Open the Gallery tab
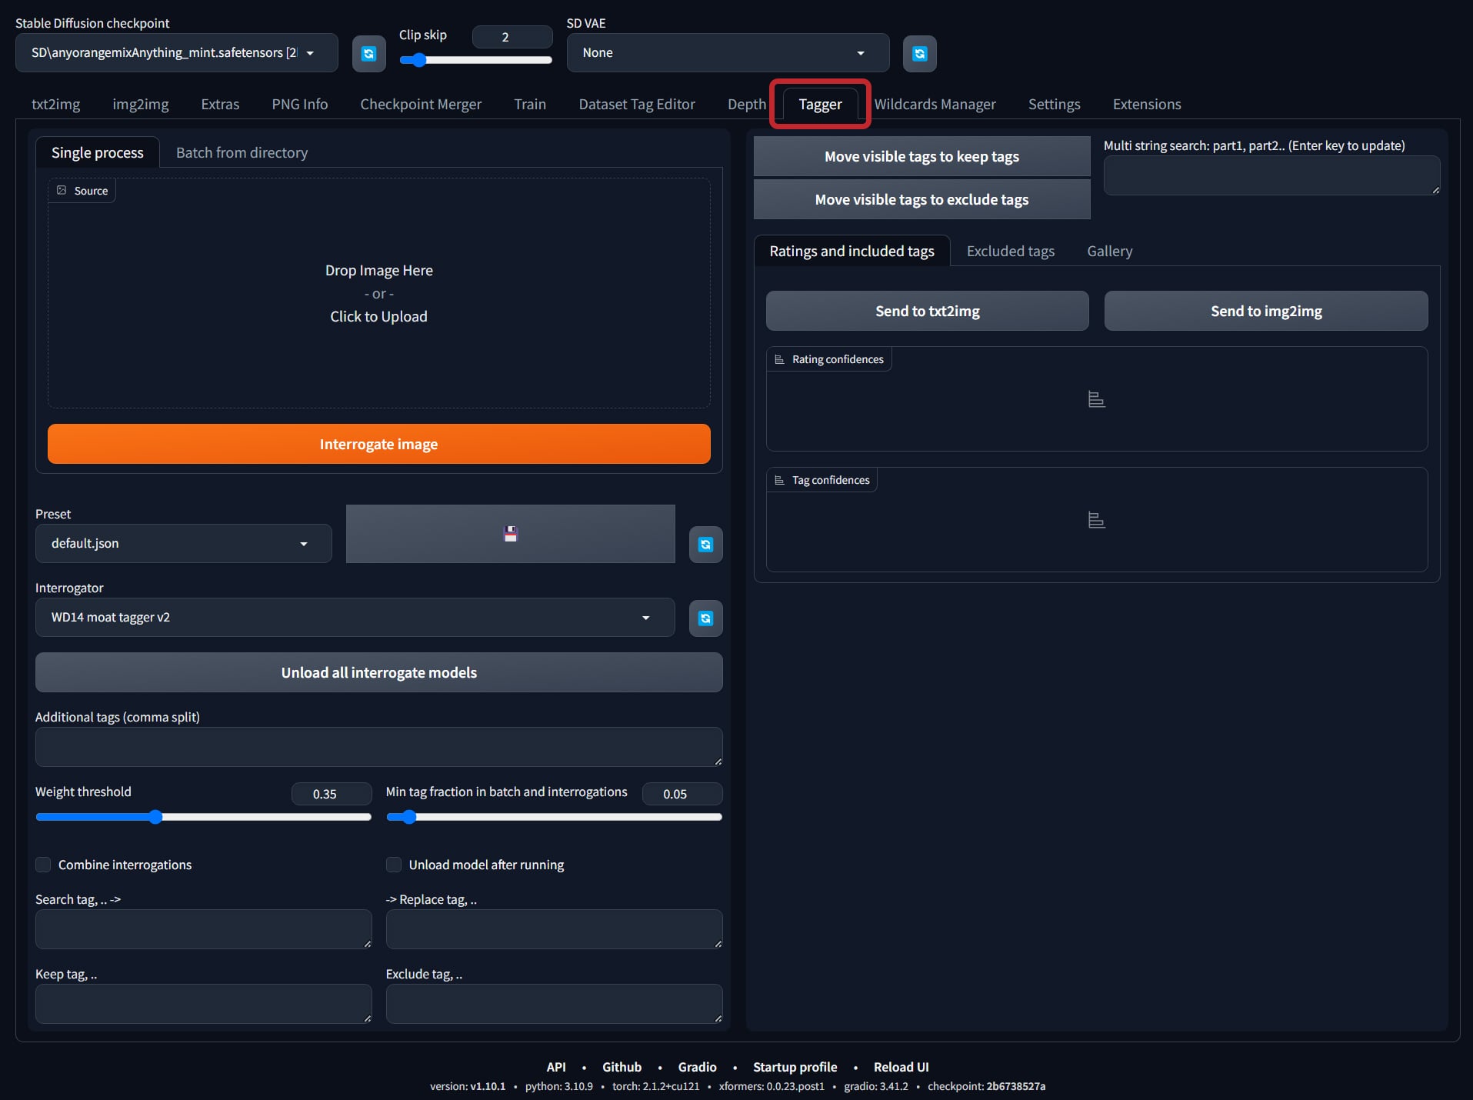1473x1100 pixels. click(x=1109, y=251)
